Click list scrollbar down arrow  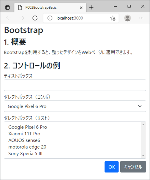[x=143, y=156]
